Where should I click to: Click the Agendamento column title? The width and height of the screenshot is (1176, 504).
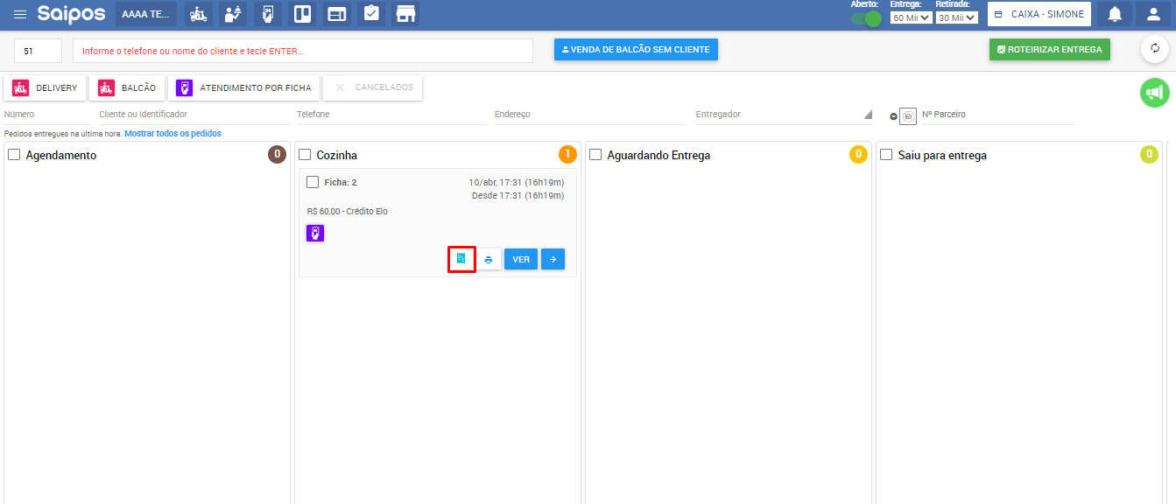pos(61,156)
